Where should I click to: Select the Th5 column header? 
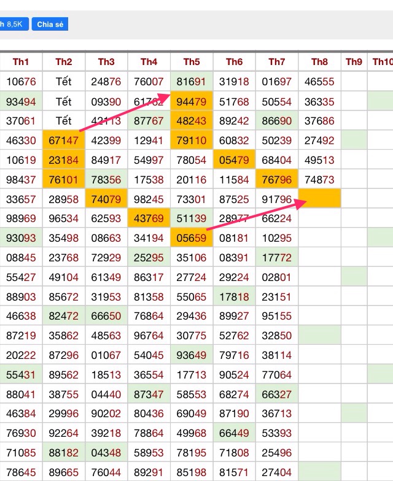coord(192,62)
